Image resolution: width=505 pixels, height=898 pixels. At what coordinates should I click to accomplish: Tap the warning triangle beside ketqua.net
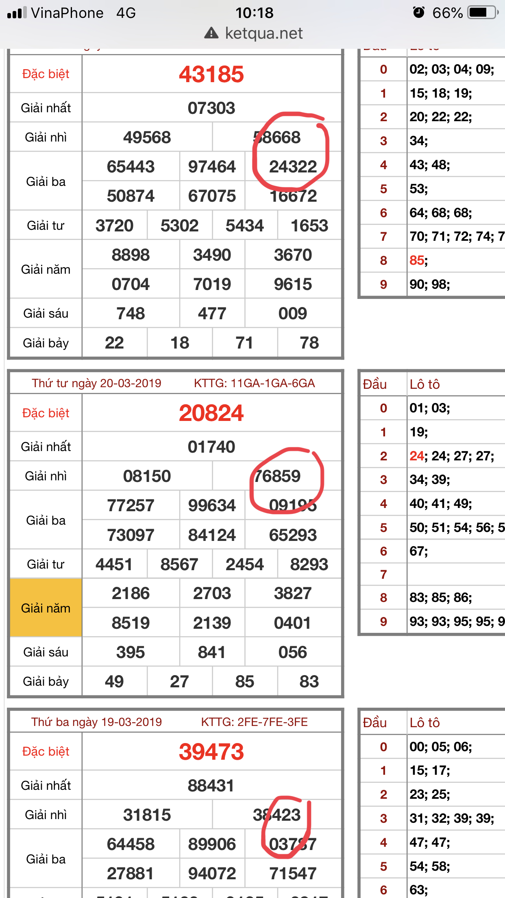(x=211, y=33)
